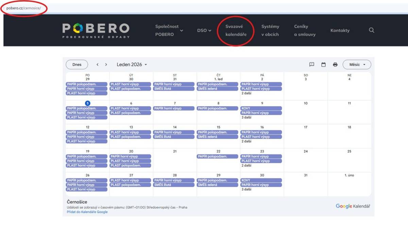The image size is (408, 226).
Task: Click the feedback speech bubble icon
Action: pyautogui.click(x=312, y=64)
